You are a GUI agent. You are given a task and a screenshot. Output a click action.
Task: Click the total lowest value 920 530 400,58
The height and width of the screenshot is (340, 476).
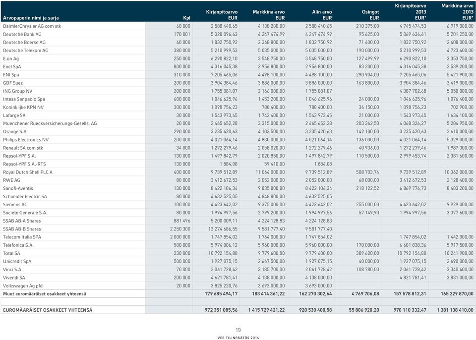click(316, 310)
